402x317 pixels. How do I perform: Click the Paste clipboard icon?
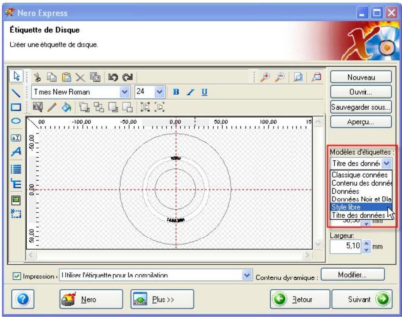[67, 77]
